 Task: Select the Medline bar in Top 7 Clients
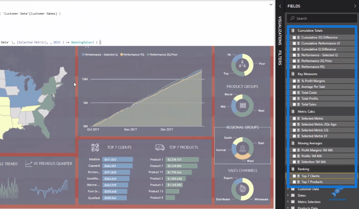coord(118,159)
